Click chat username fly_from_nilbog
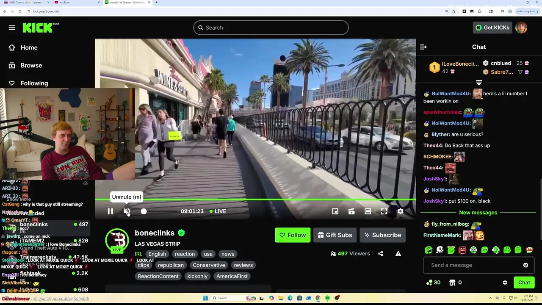The width and height of the screenshot is (542, 305). [x=450, y=224]
